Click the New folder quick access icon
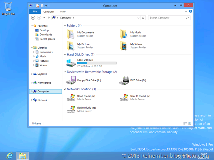The image size is (214, 160). (42, 6)
